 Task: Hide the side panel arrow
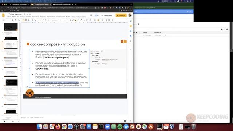click(x=131, y=121)
